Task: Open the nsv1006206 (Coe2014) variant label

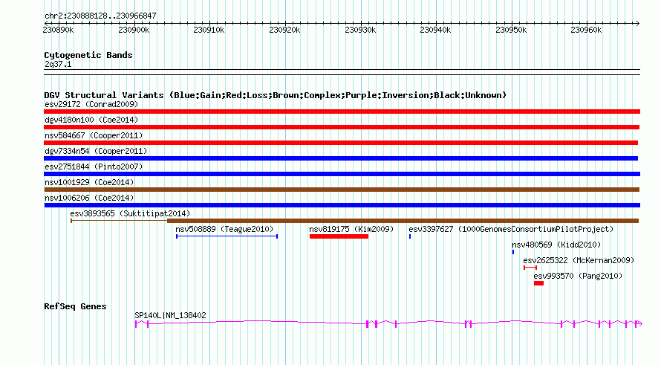Action: (89, 198)
